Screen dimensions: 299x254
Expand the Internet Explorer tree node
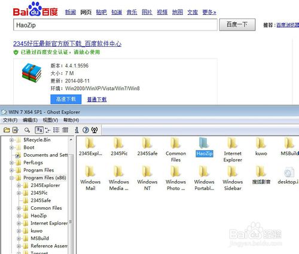(x=19, y=224)
